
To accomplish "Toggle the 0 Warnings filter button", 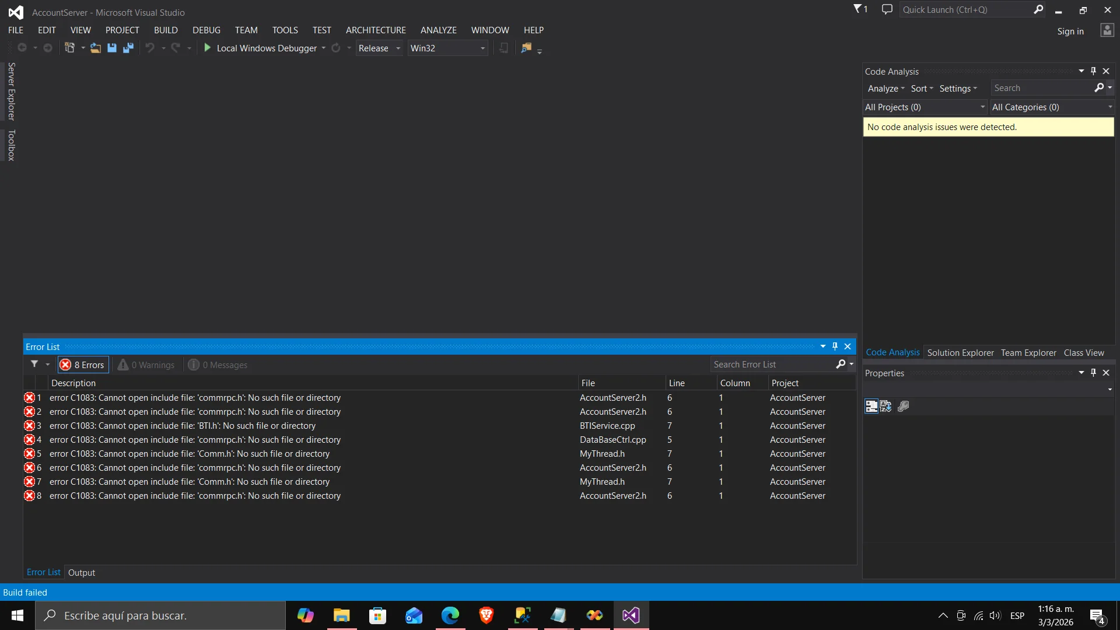I will click(x=146, y=365).
